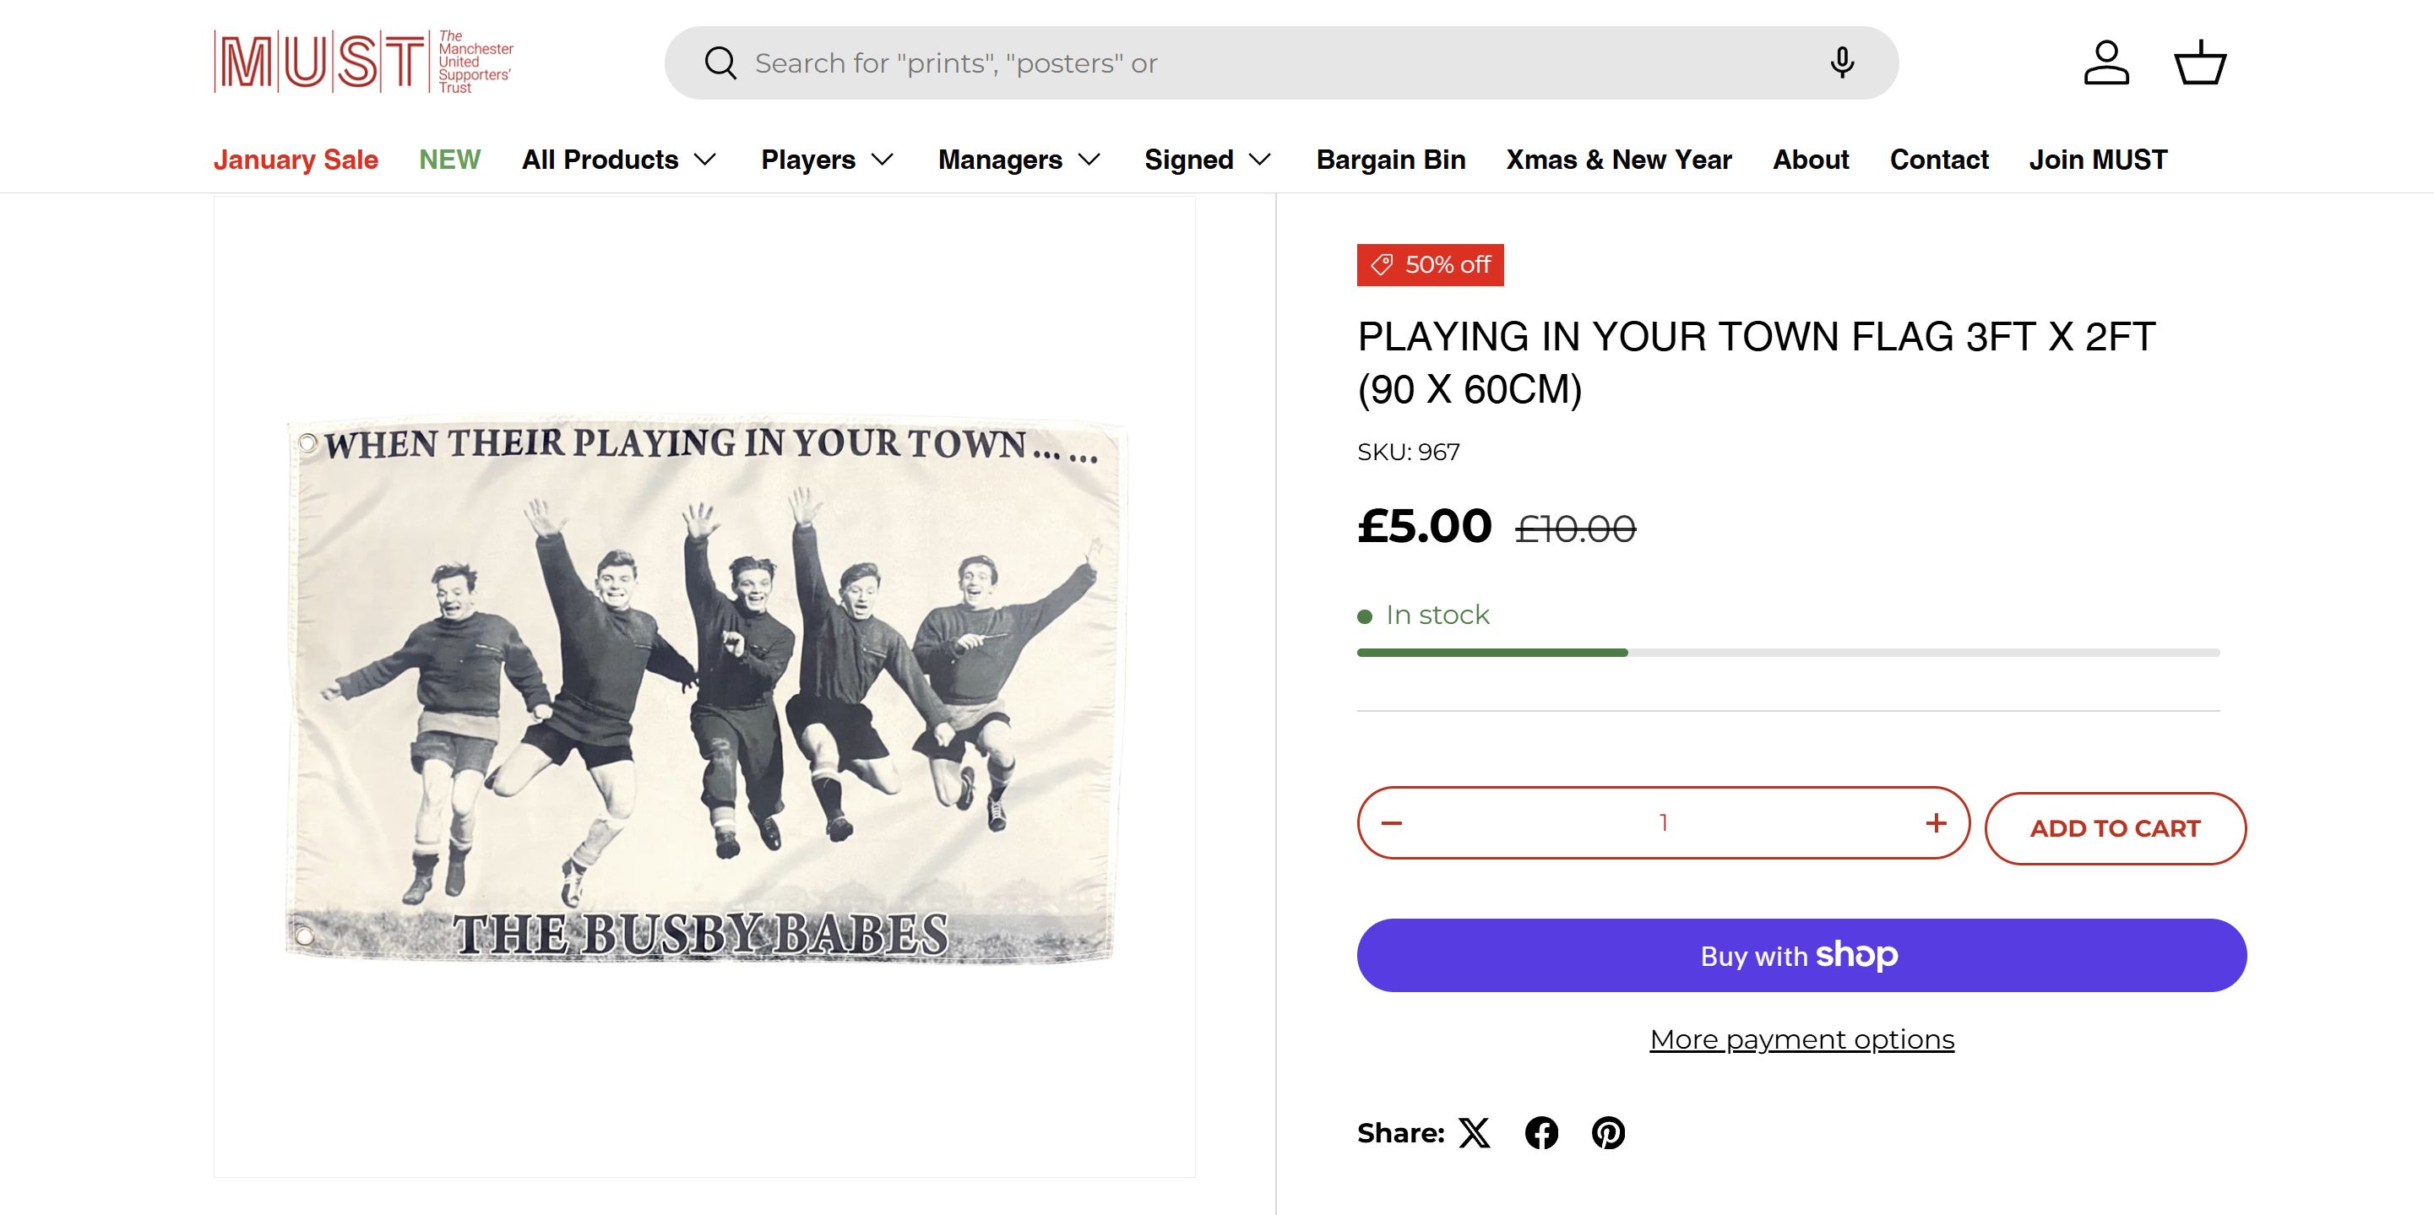Increase quantity with plus button
The height and width of the screenshot is (1215, 2434).
(x=1936, y=824)
